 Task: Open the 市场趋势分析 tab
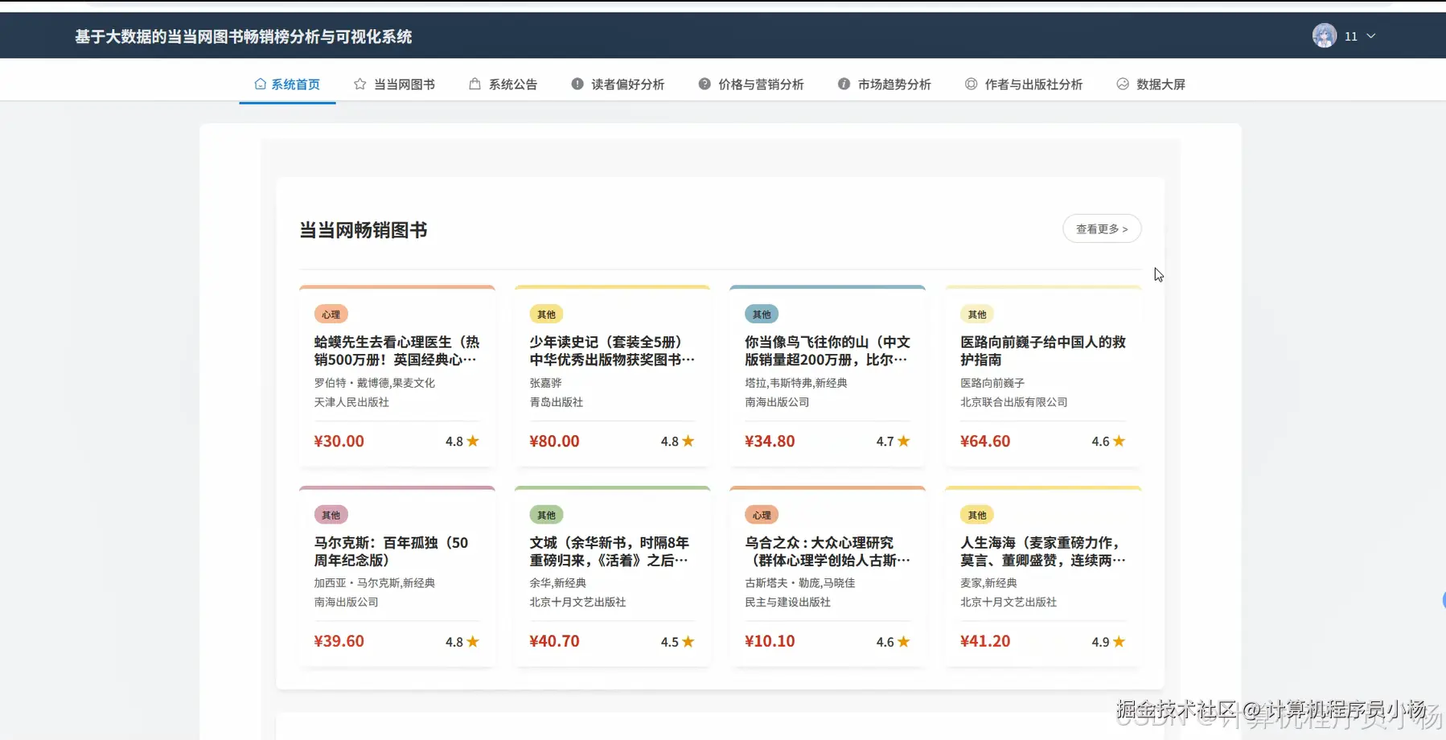pyautogui.click(x=885, y=84)
